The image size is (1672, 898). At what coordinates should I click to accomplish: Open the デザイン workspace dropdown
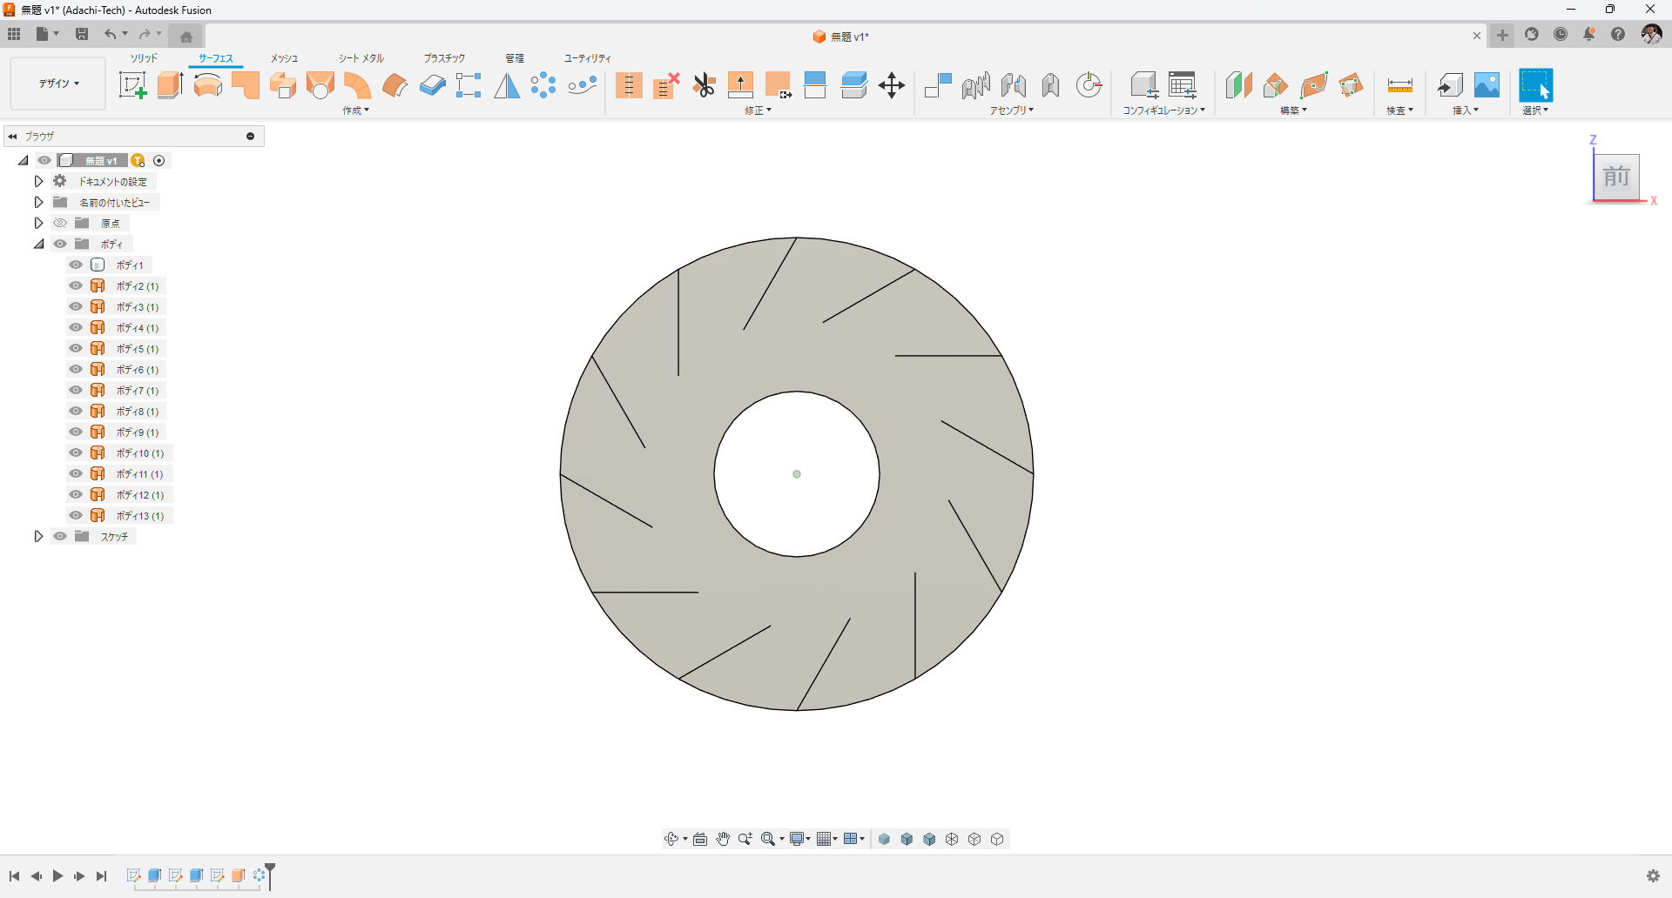click(58, 84)
